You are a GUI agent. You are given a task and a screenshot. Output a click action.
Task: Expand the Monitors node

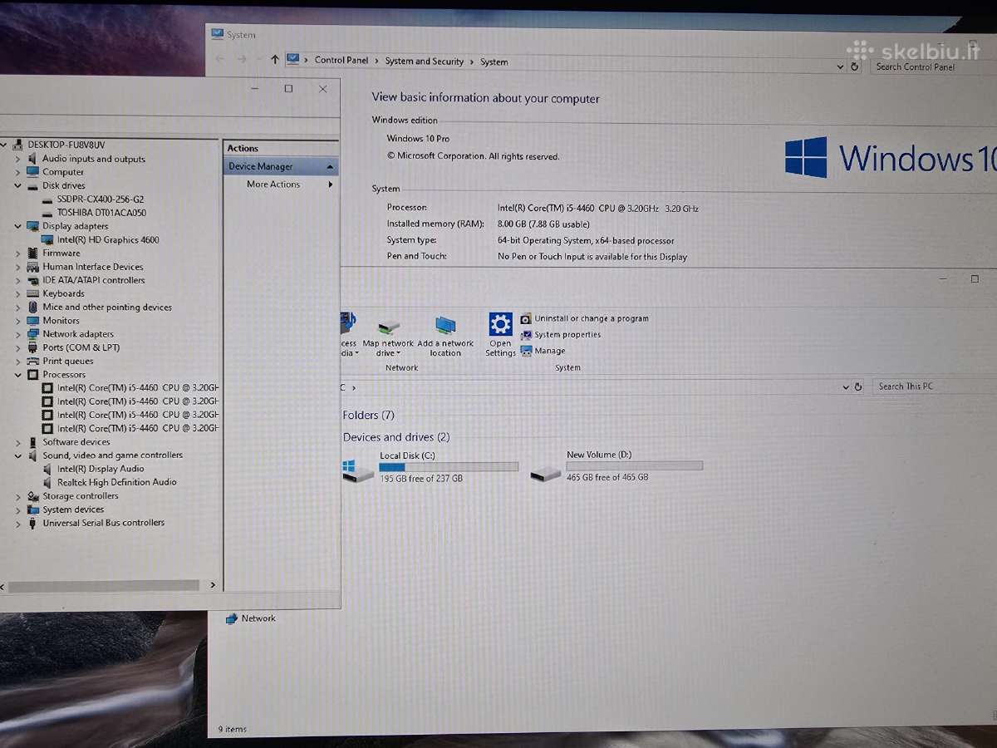click(17, 320)
